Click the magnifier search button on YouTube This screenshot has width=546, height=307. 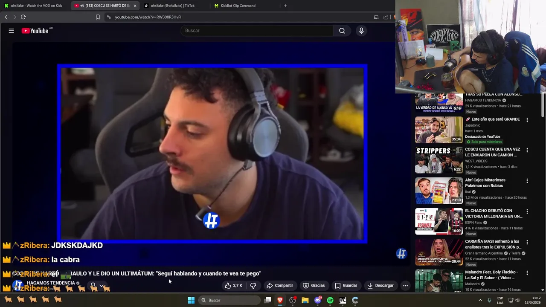point(342,31)
